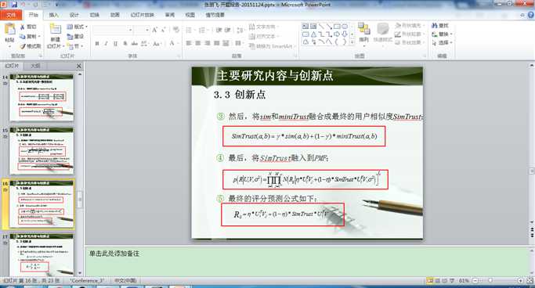Click the Reset (重设) slide button

tap(75, 36)
